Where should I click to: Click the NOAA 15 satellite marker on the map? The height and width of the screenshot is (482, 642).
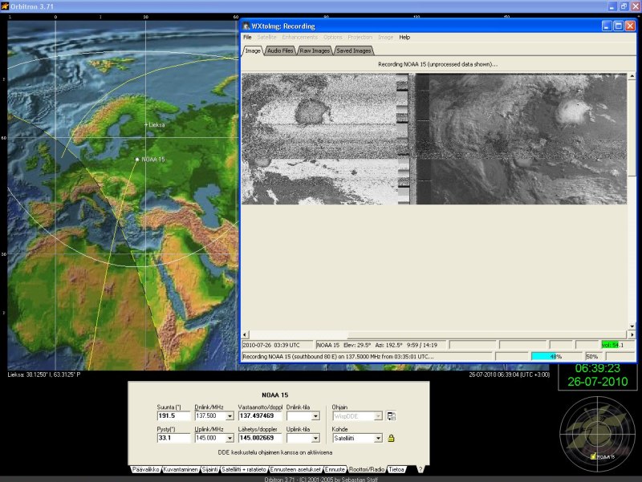coord(137,160)
